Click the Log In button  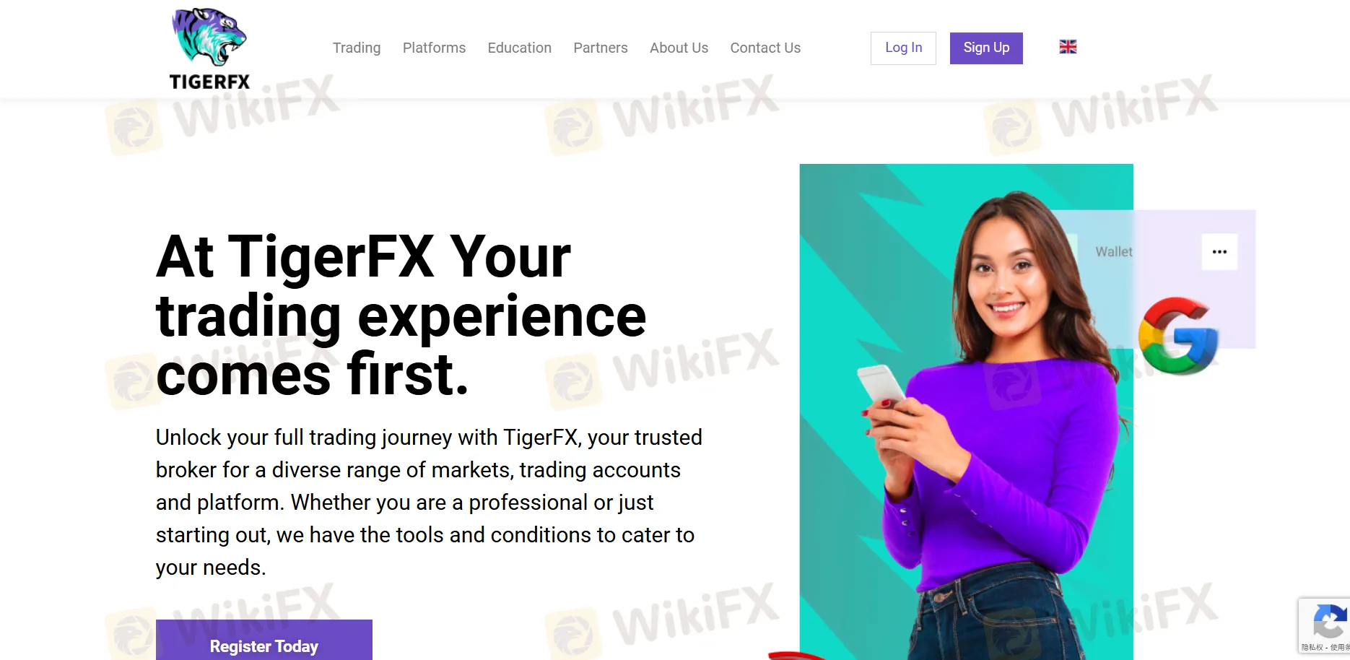[x=903, y=48]
